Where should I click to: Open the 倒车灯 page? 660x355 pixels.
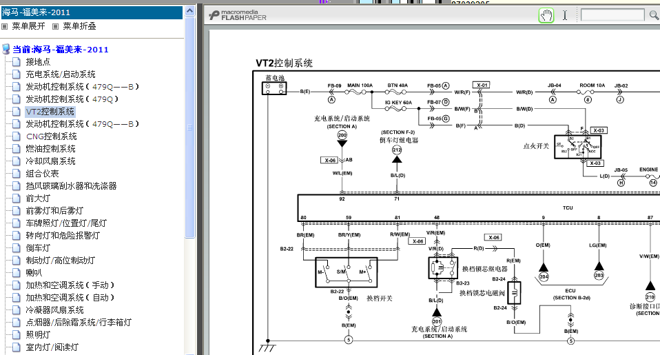pyautogui.click(x=38, y=248)
